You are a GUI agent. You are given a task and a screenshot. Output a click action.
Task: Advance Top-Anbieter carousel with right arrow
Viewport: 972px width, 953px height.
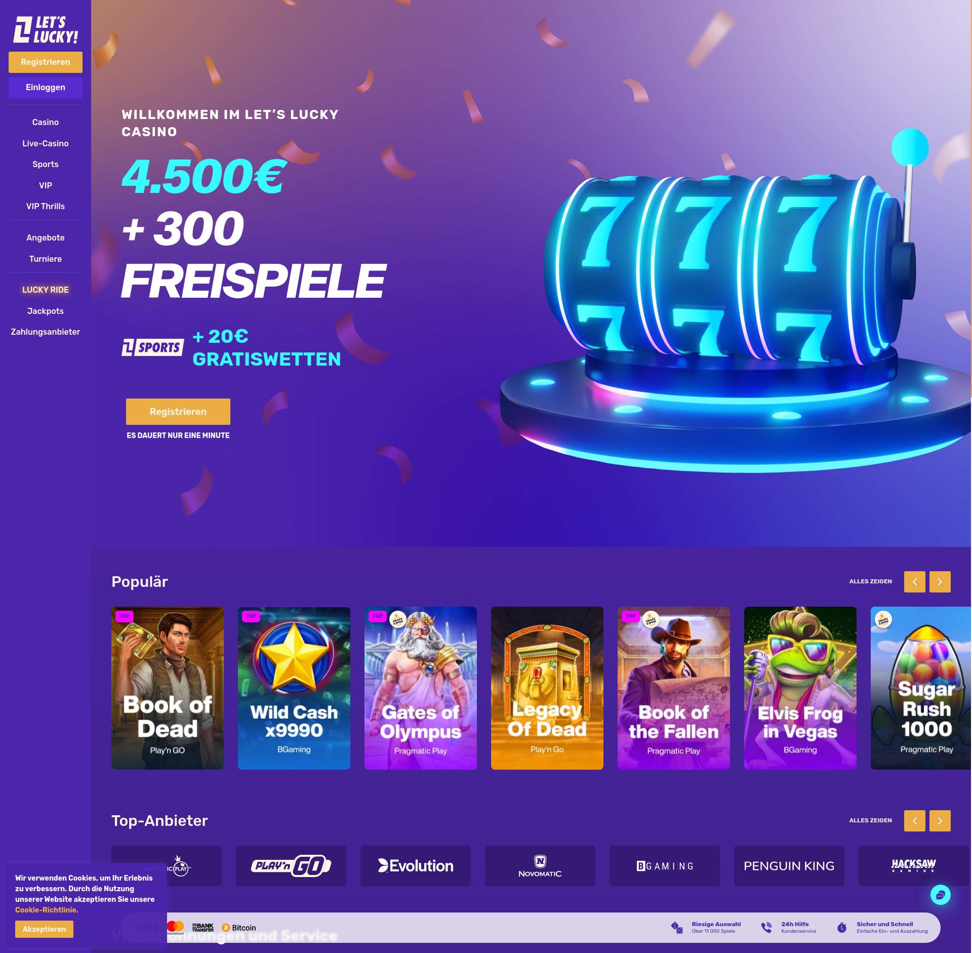pyautogui.click(x=940, y=821)
